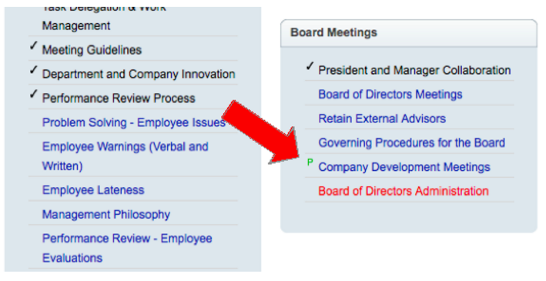
Task: Open Company Development Meetings link
Action: (404, 167)
